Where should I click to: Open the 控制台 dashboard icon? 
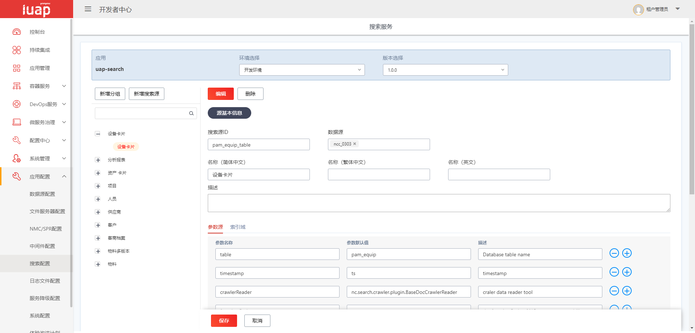pos(17,32)
